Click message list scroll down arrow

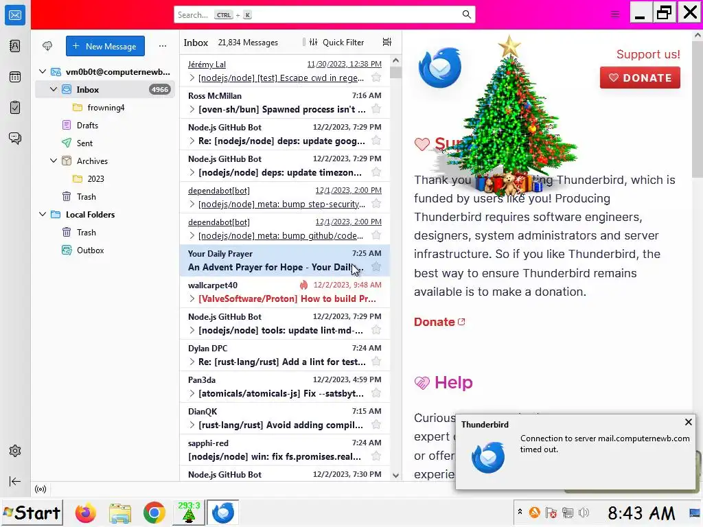coord(395,476)
